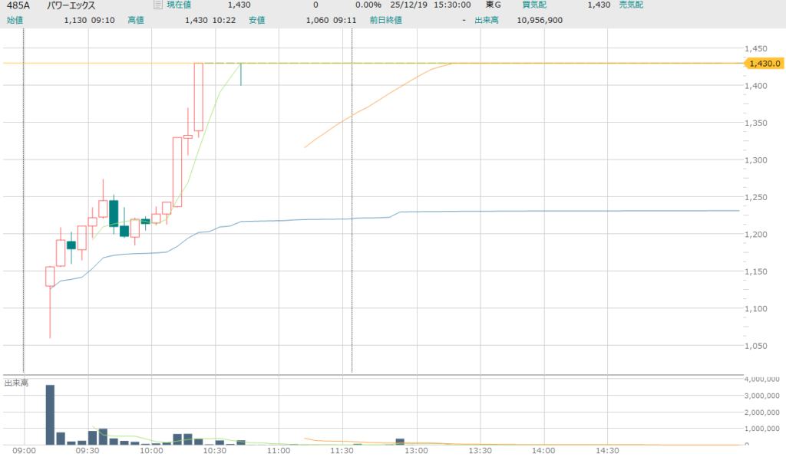Viewport: 786px width, 457px height.
Task: Select the volume bar just before 13:00
Action: click(x=400, y=441)
